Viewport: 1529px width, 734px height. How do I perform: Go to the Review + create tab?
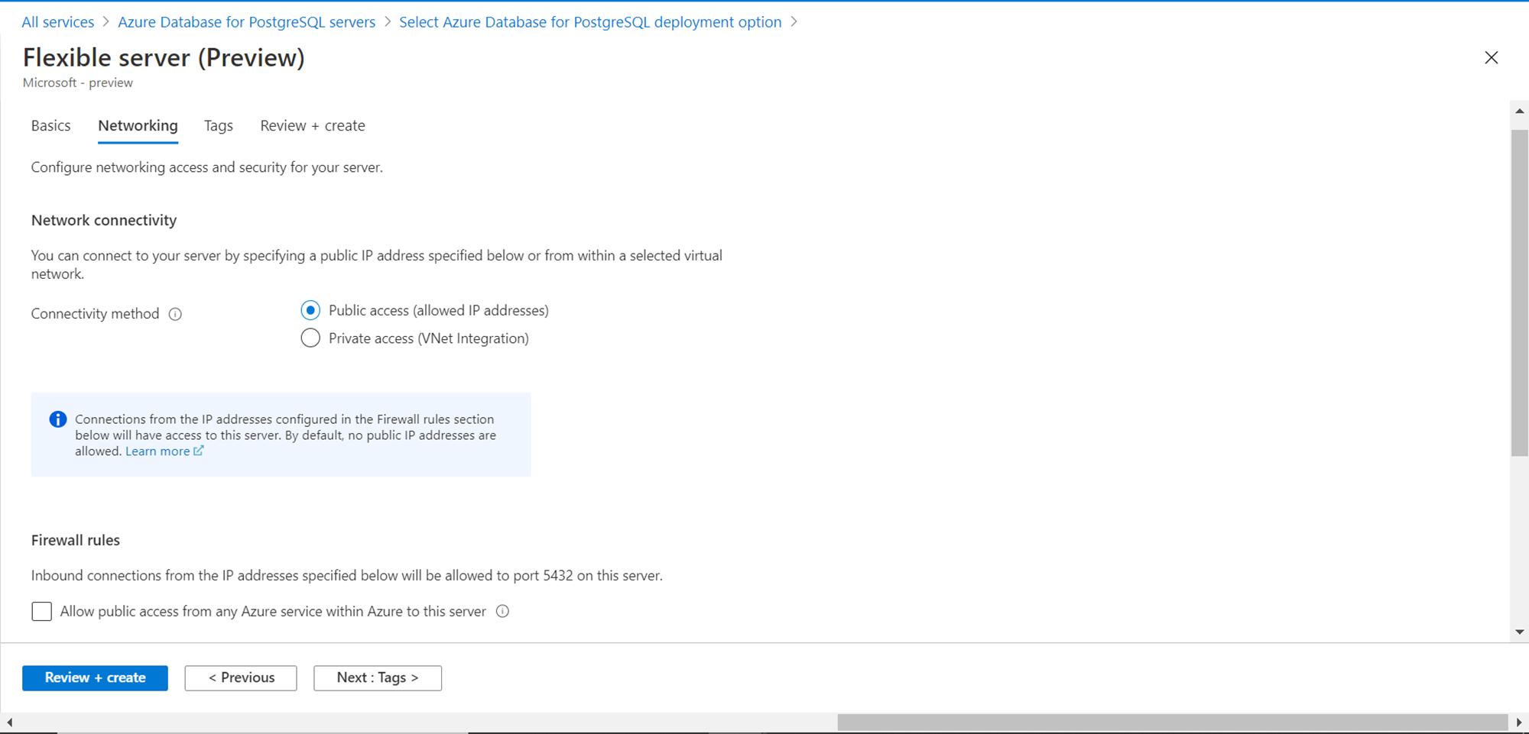tap(313, 126)
